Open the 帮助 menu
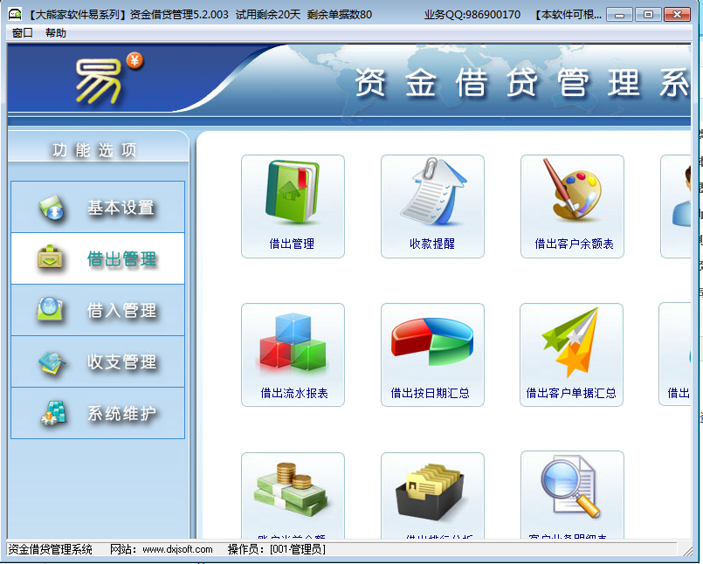Screen dimensions: 703x564 click(55, 33)
